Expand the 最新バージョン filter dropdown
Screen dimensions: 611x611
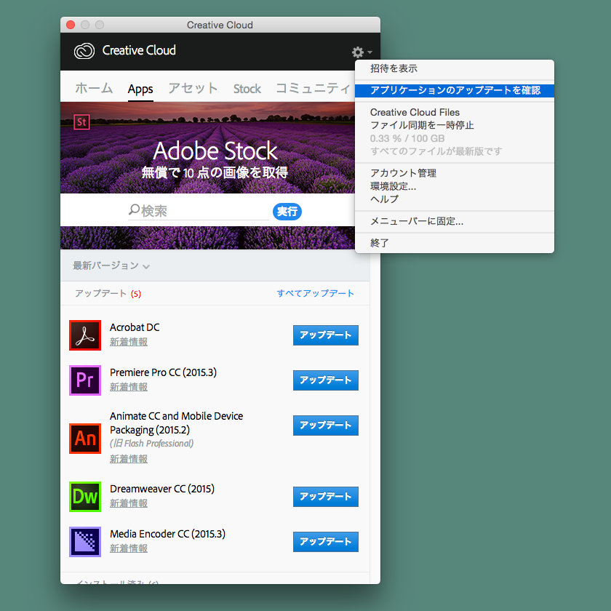(x=111, y=265)
